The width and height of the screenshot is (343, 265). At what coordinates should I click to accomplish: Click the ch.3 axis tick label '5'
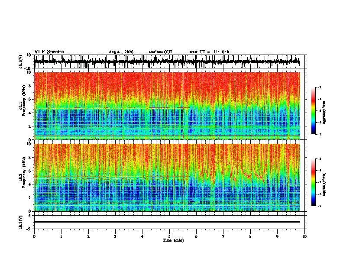pyautogui.click(x=30, y=216)
